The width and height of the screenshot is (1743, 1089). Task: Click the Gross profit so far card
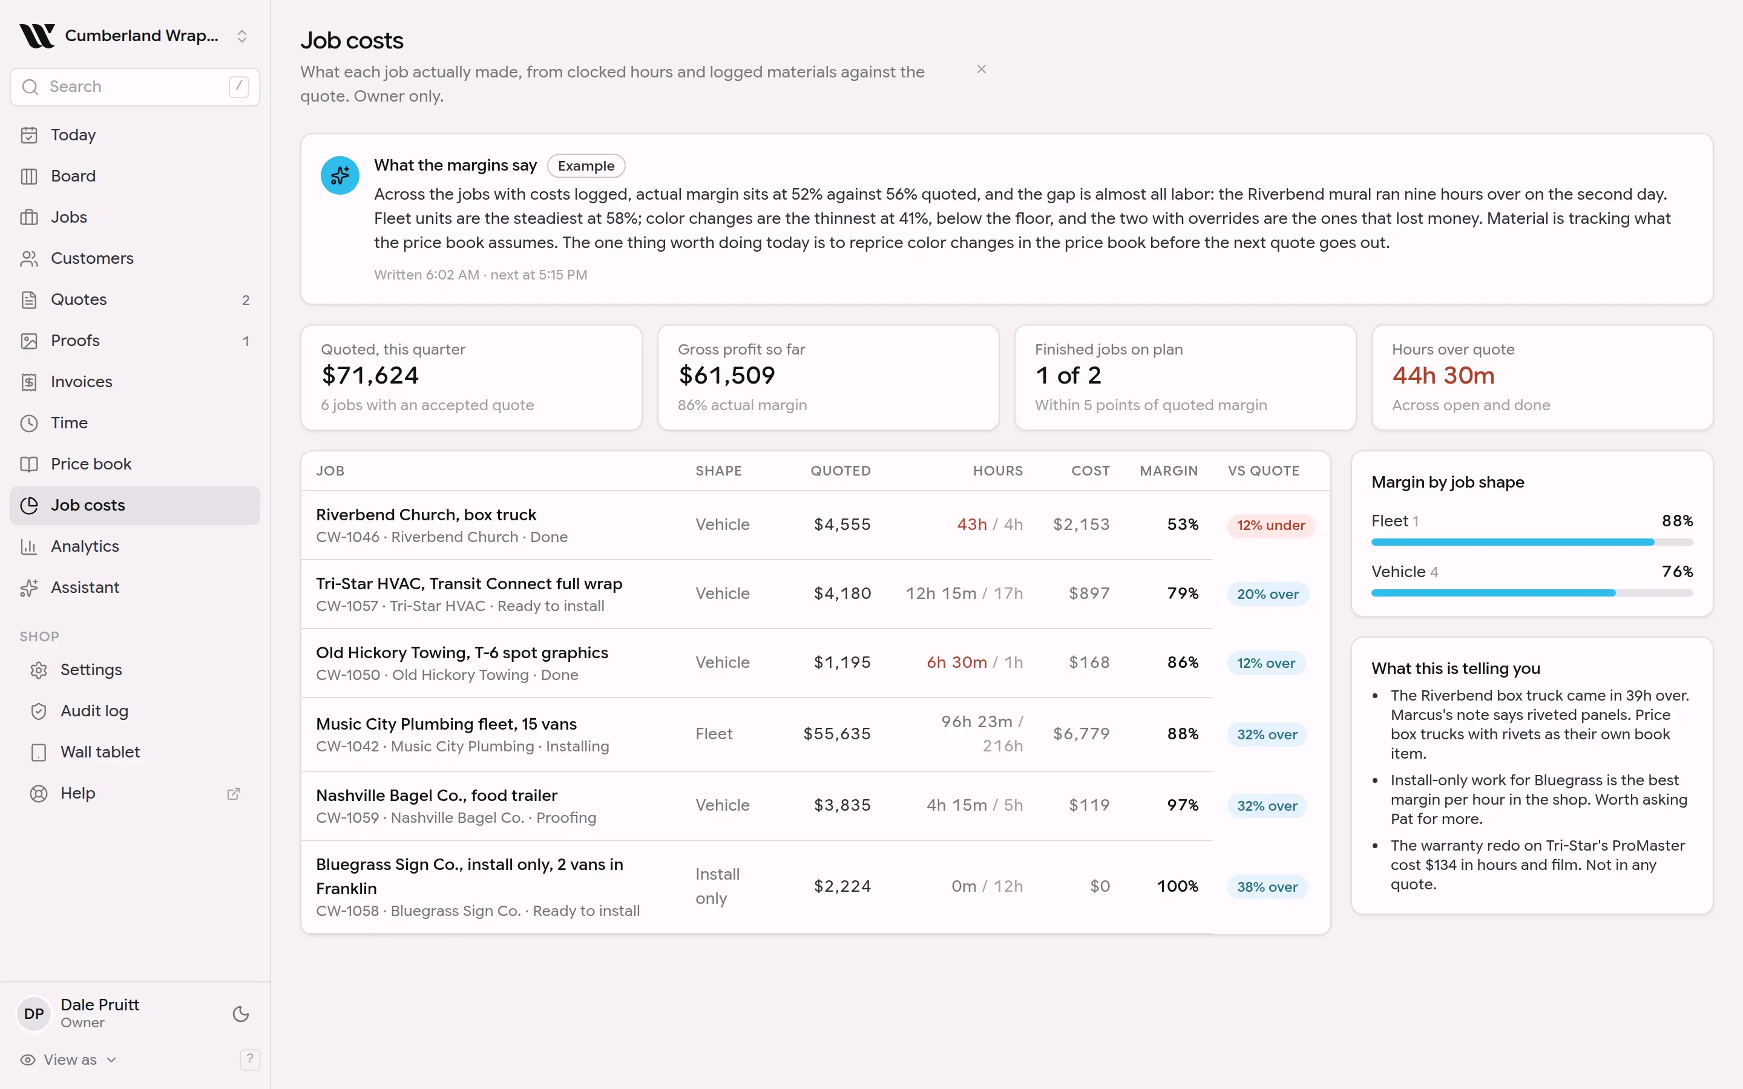[829, 378]
